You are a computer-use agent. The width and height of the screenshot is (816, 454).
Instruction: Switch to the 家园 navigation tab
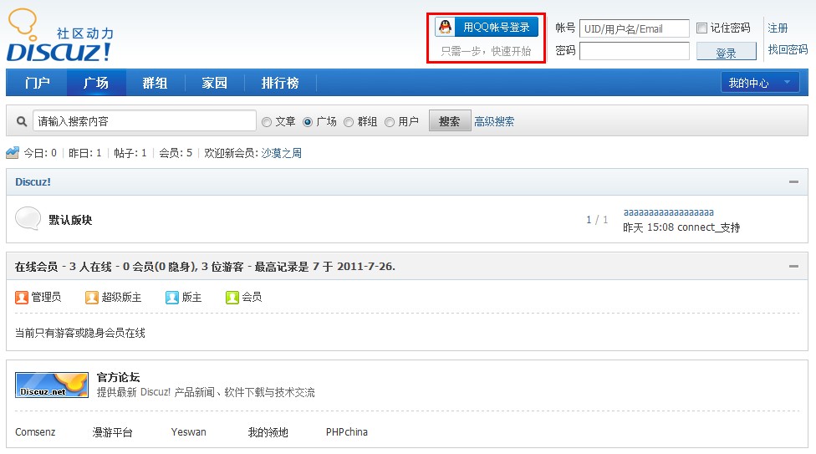point(214,83)
